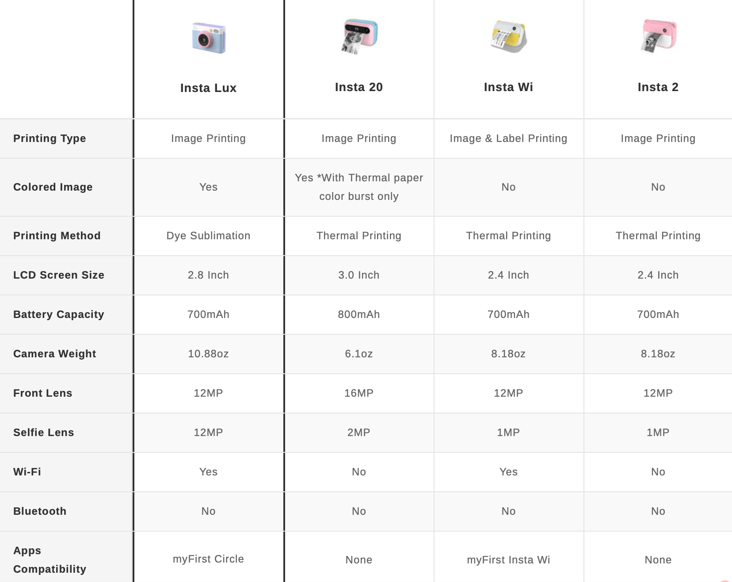732x582 pixels.
Task: Select the myFirst Insta Wi app cell
Action: click(508, 560)
